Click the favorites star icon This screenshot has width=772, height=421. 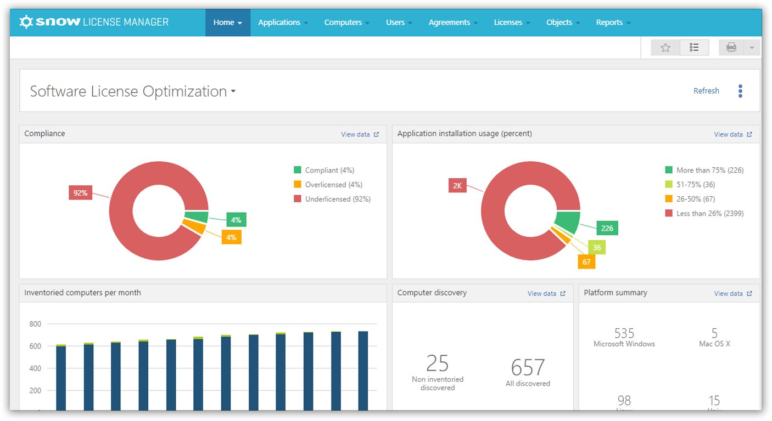pyautogui.click(x=665, y=48)
